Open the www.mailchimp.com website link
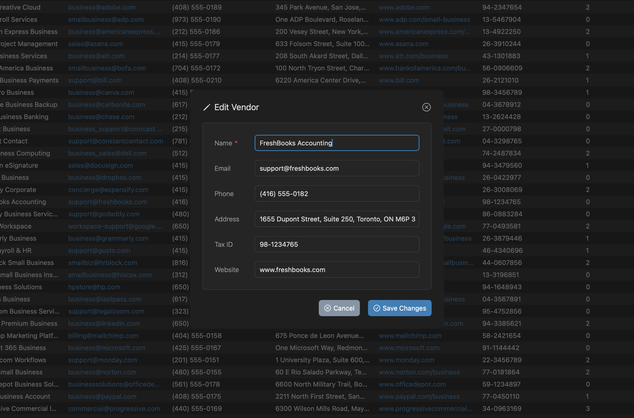 click(410, 336)
